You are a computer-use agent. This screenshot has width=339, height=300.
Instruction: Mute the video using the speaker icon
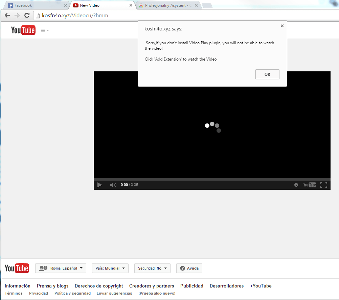click(x=113, y=185)
